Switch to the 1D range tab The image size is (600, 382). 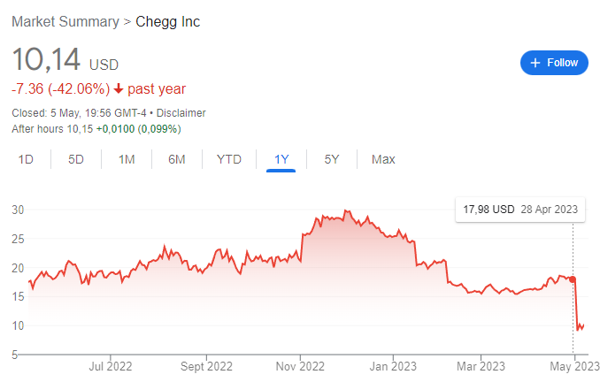coord(27,159)
